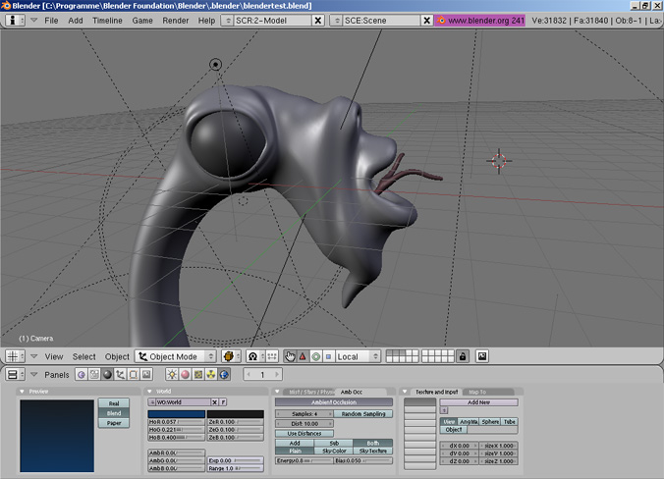Open the File menu
Viewport: 664px width, 479px height.
pyautogui.click(x=51, y=21)
